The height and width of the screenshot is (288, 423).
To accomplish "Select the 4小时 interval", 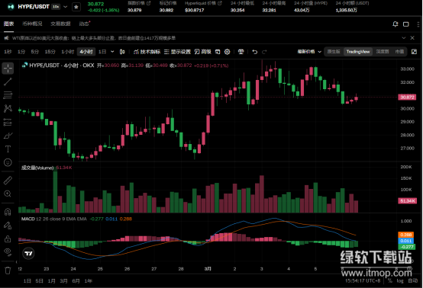I will point(86,52).
